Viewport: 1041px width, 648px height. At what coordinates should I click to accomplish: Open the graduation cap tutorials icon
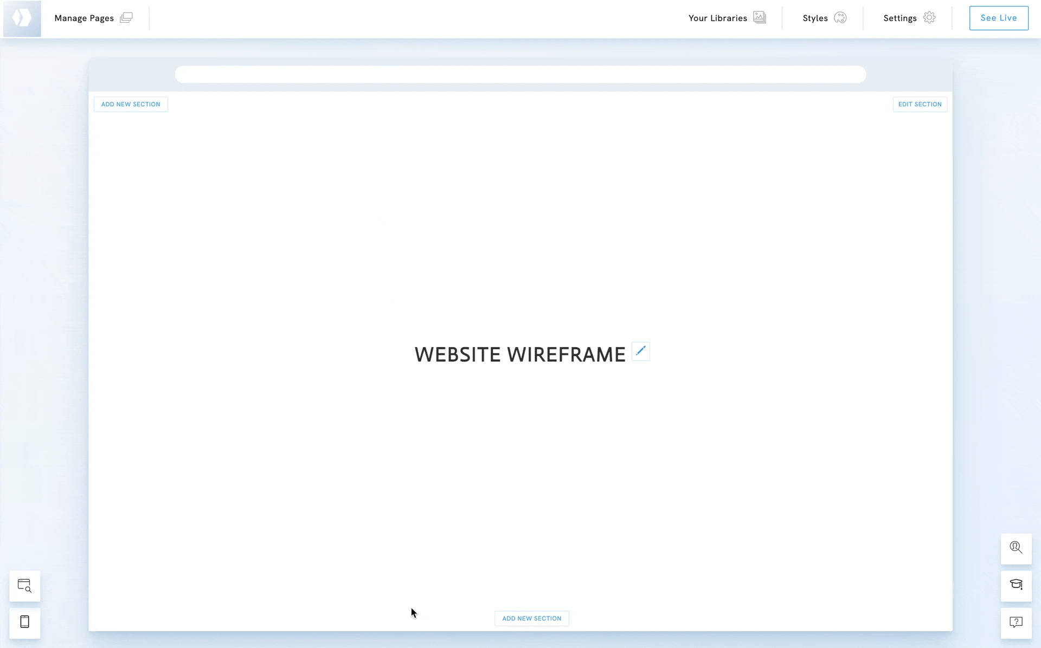(x=1016, y=585)
